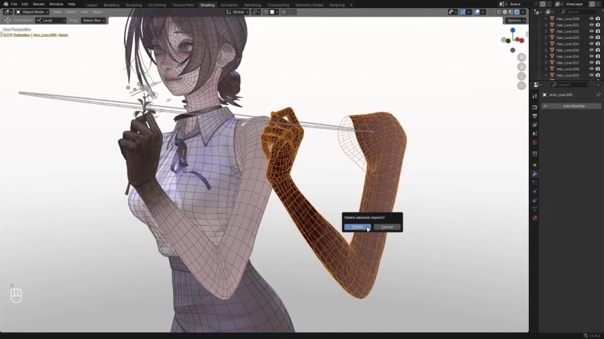Open the Global transform orientation dropdown
604x339 pixels.
click(238, 12)
